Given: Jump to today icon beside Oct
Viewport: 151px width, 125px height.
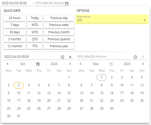Looking at the screenshot, I should 38,64.
